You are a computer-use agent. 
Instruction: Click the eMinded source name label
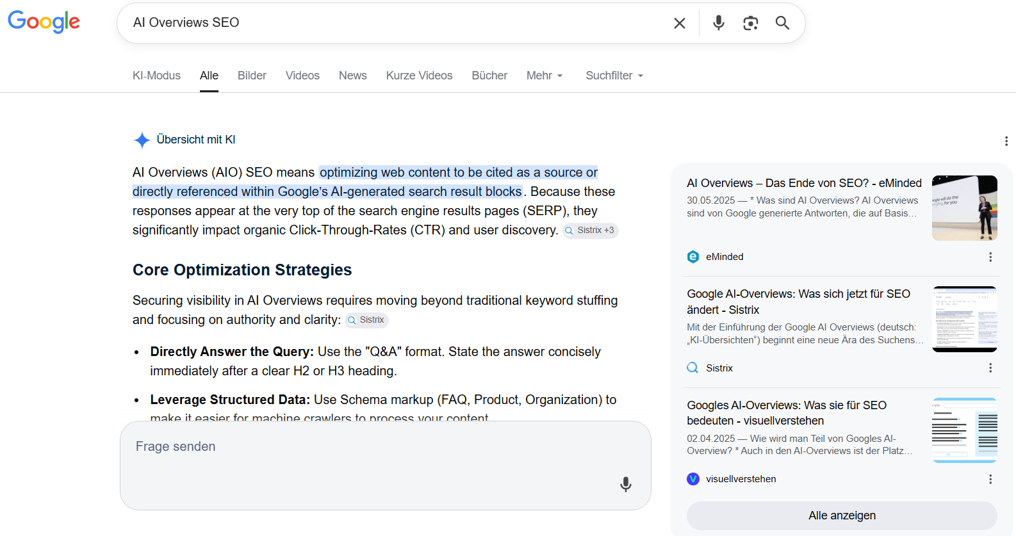point(725,257)
